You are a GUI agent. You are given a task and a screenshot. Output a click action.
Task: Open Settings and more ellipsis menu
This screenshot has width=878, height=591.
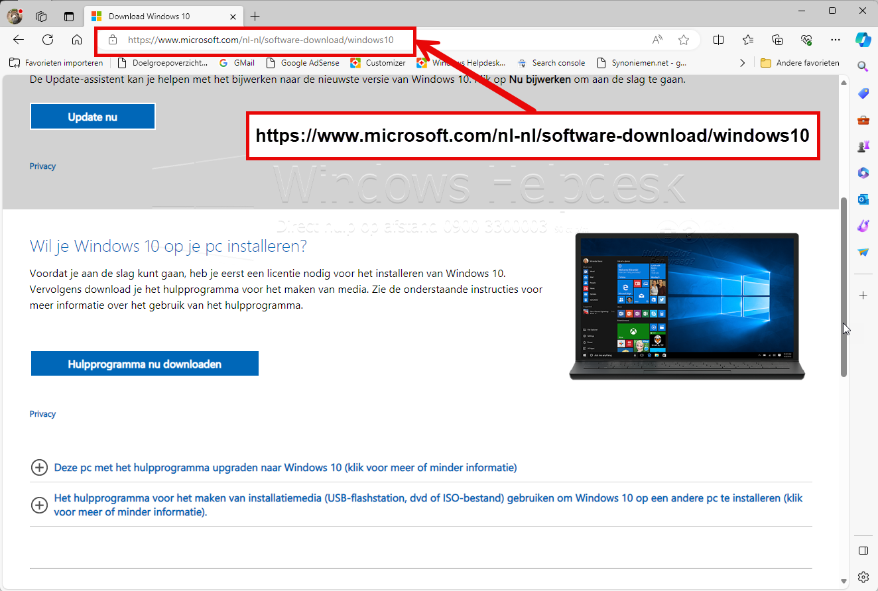836,40
